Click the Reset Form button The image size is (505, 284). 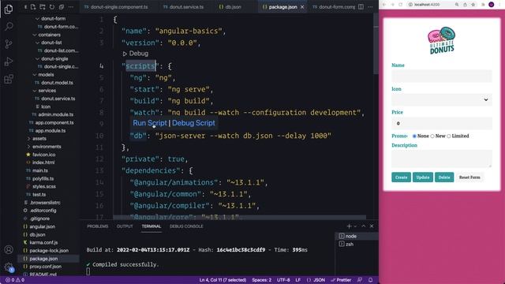(469, 177)
